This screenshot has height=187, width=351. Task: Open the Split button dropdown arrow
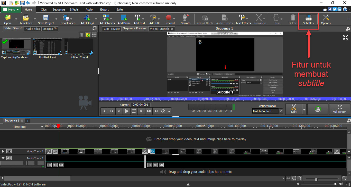(x=304, y=109)
